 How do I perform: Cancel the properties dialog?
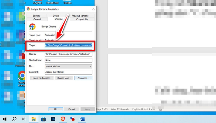click(72, 109)
